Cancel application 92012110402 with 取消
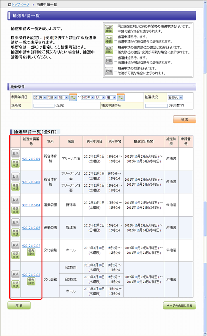 [16, 153]
